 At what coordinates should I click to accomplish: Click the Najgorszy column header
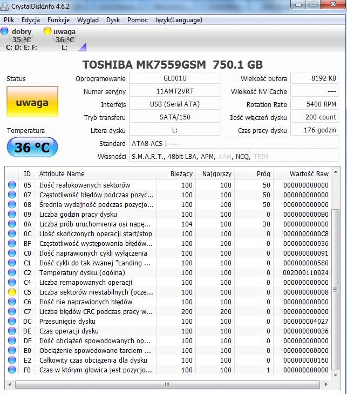(x=215, y=173)
